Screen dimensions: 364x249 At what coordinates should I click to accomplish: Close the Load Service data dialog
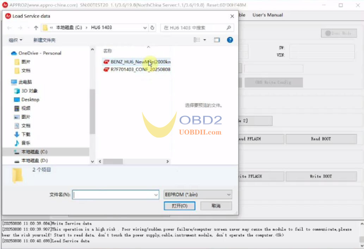(x=232, y=16)
